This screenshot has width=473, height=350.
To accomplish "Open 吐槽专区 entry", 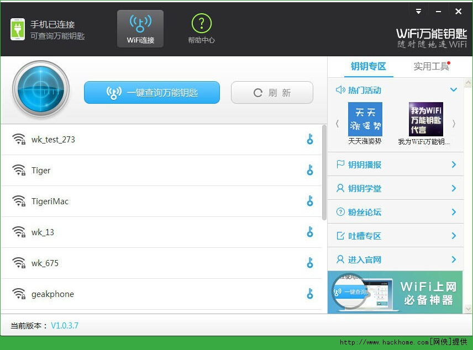I will [x=396, y=236].
